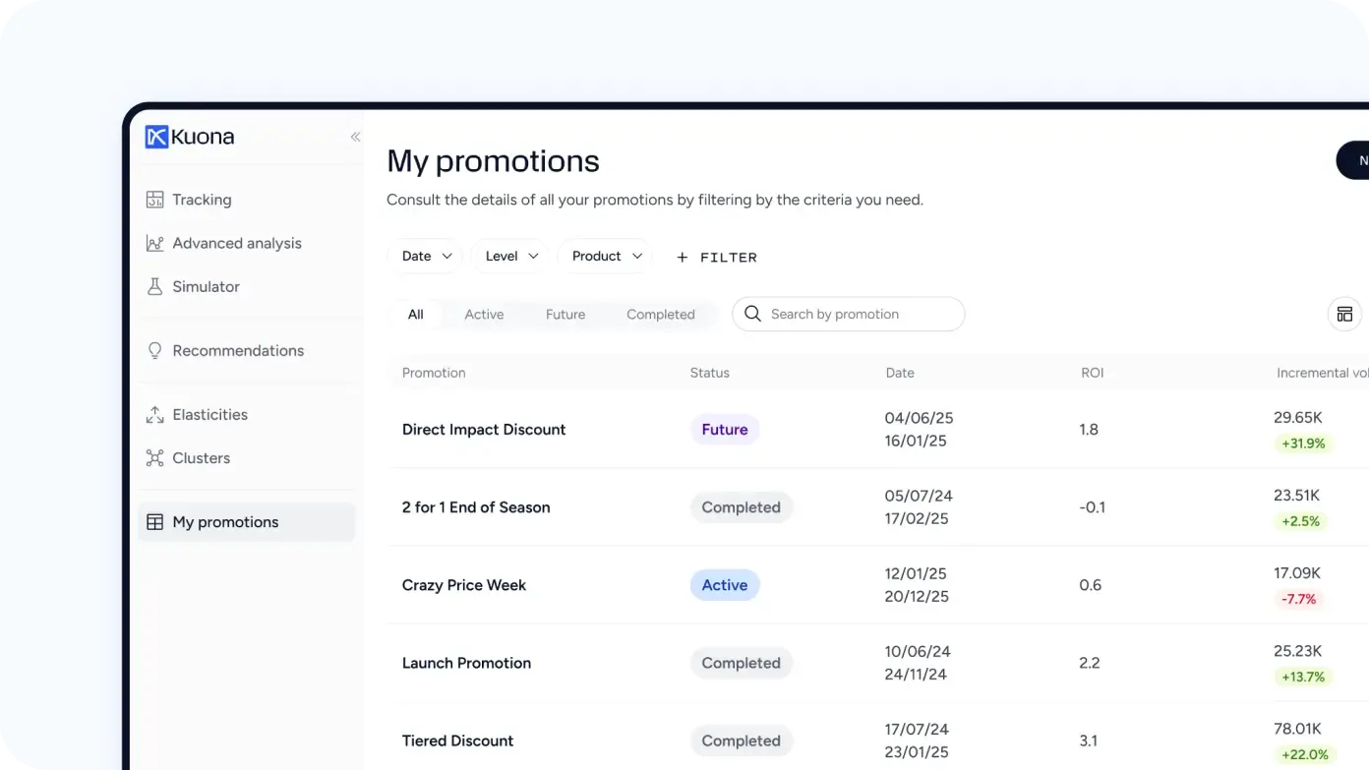The width and height of the screenshot is (1369, 770).
Task: Click the Elasticities arrows icon
Action: coord(154,415)
